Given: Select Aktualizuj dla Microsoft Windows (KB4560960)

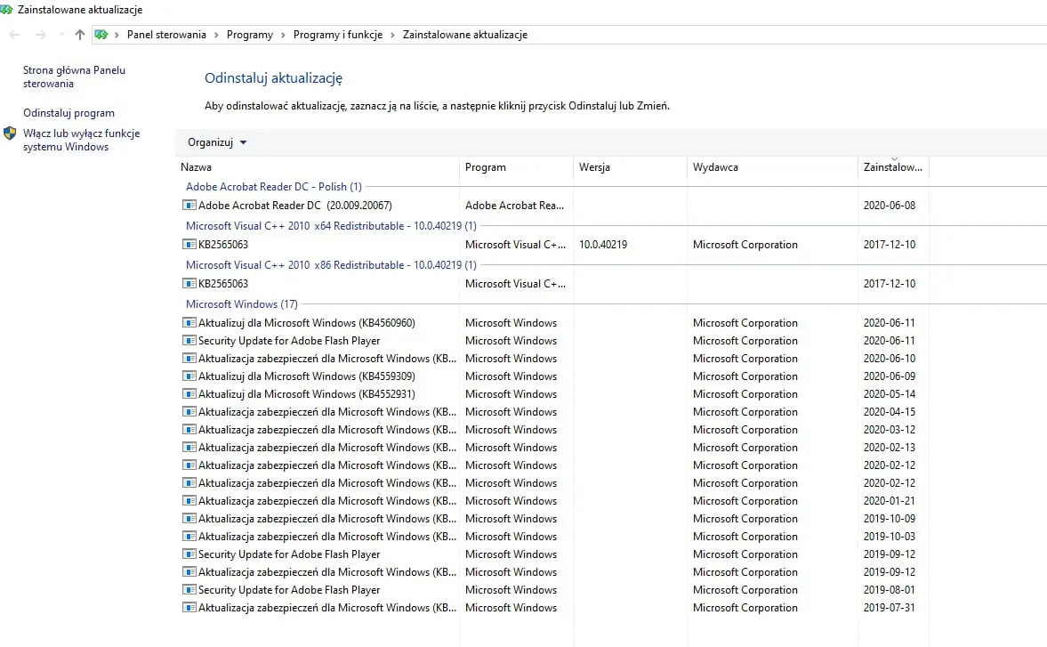Looking at the screenshot, I should [x=307, y=322].
